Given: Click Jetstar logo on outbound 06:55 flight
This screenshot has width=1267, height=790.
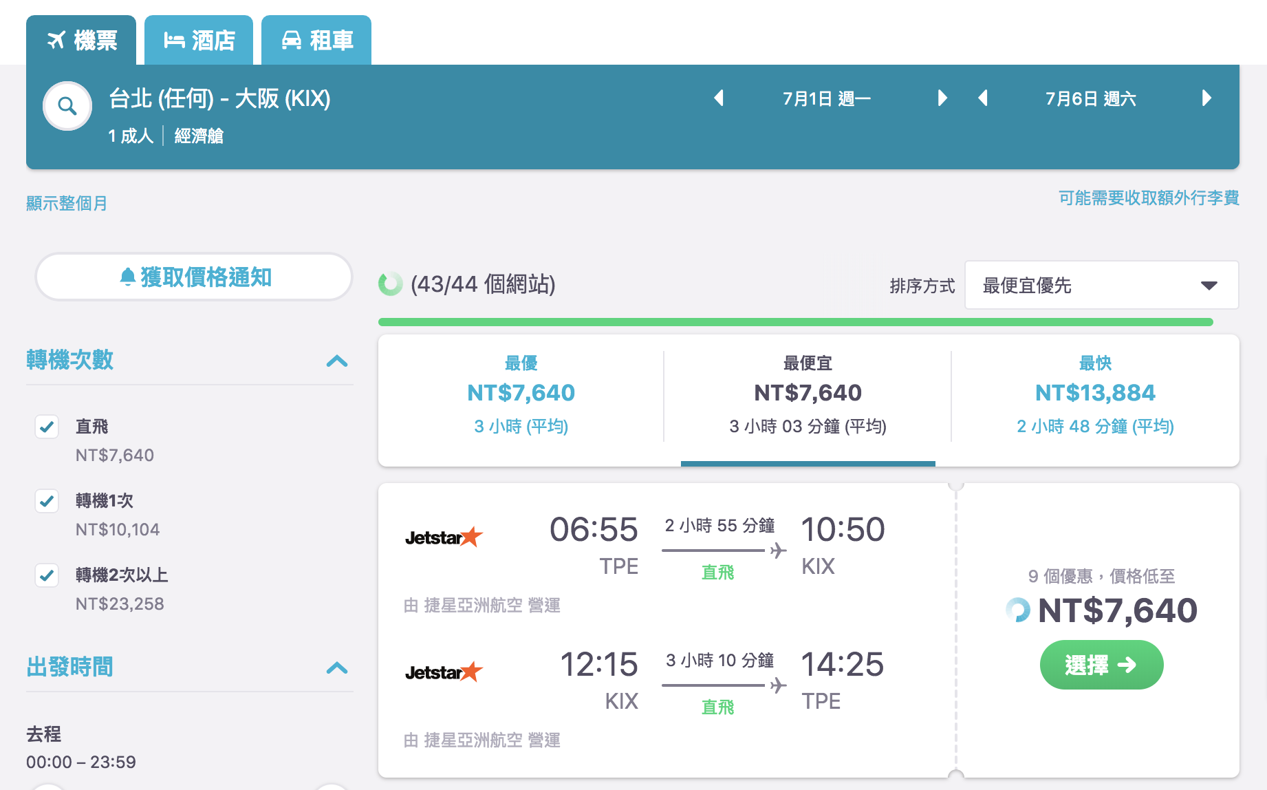Looking at the screenshot, I should 444,537.
